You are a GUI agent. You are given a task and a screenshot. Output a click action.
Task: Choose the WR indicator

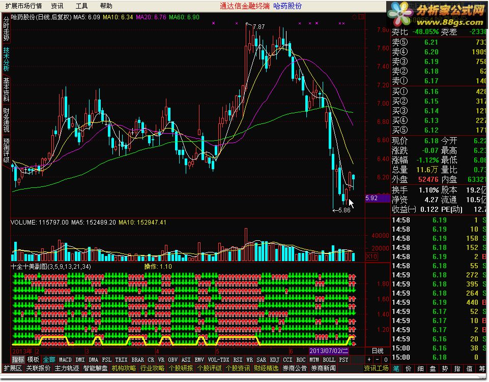click(249, 360)
